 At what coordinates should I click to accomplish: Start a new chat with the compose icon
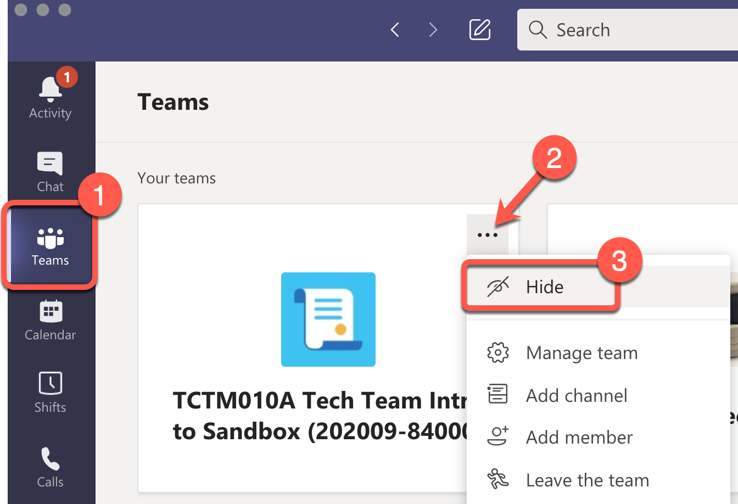coord(479,30)
